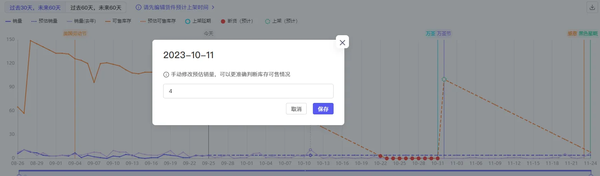600x176 pixels.
Task: Click the right handle of the range slider
Action: pyautogui.click(x=591, y=174)
